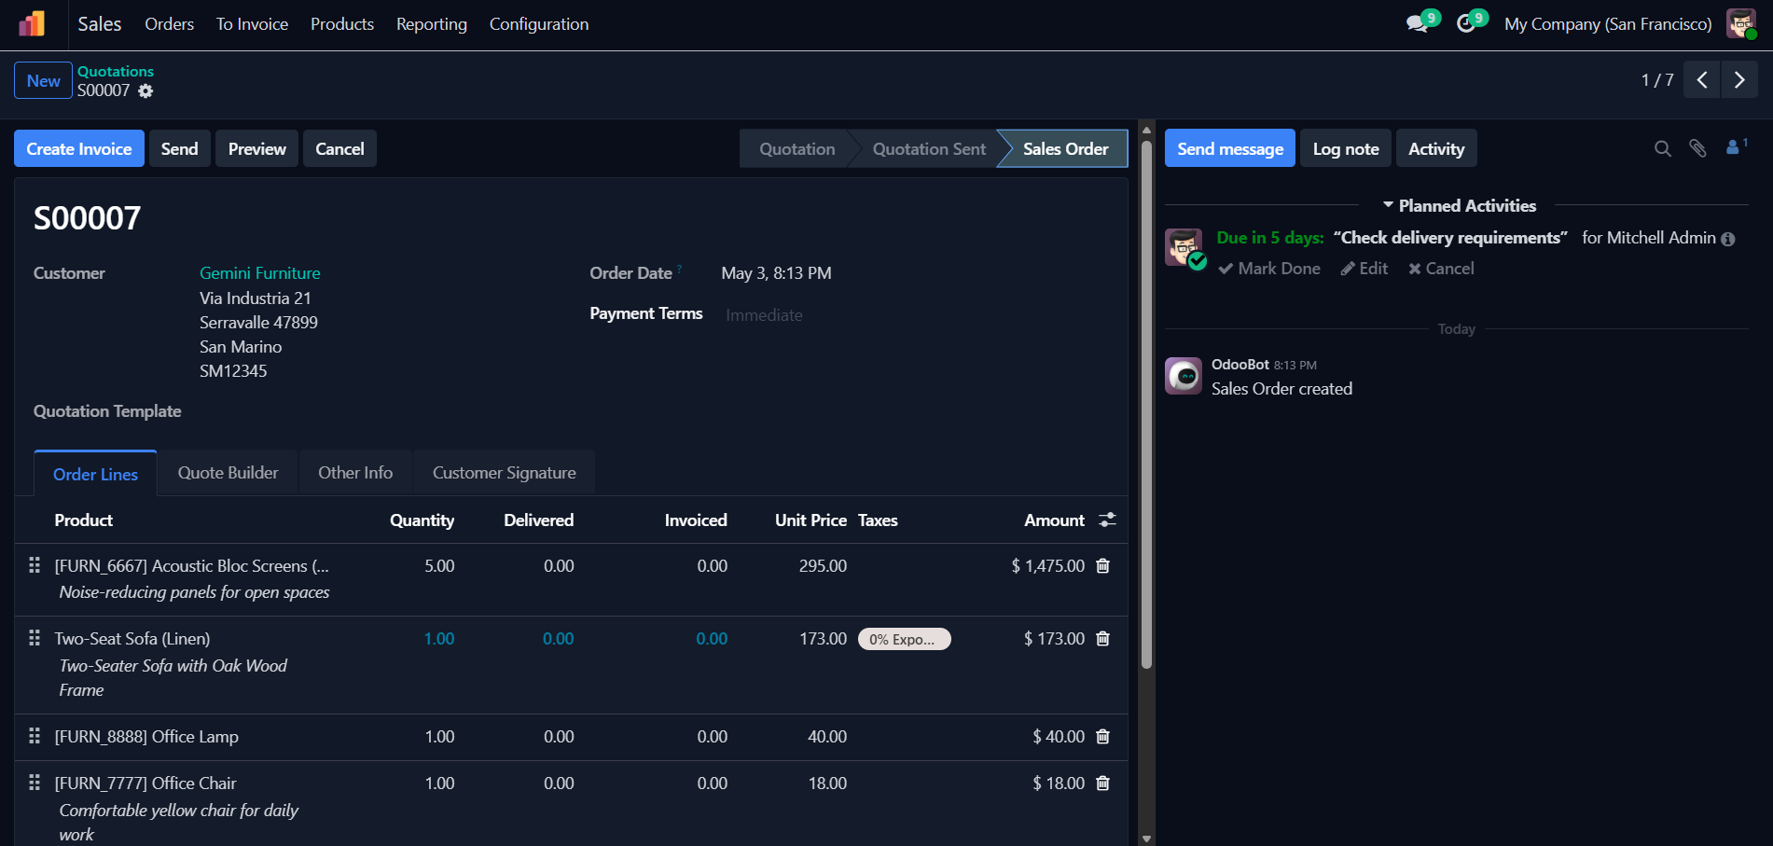Open the gear actions menu beside S00007

point(145,90)
